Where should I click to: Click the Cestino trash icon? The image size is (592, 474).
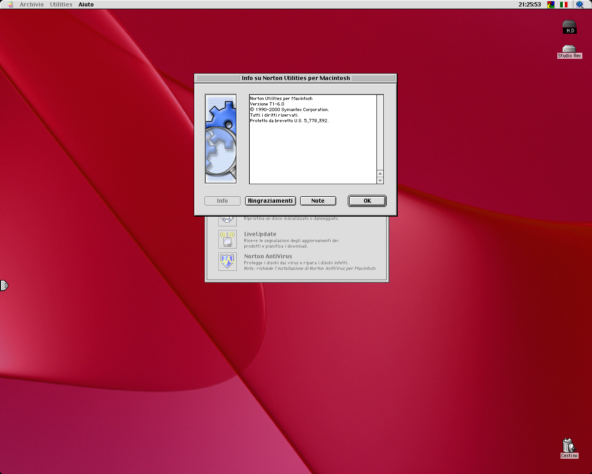(569, 449)
